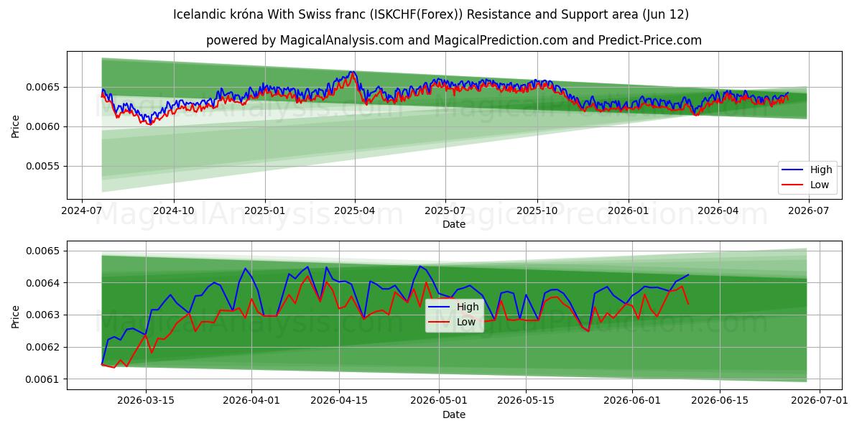Click the bottom chart's 'Price' axis label
This screenshot has height=431, width=862.
tap(16, 315)
